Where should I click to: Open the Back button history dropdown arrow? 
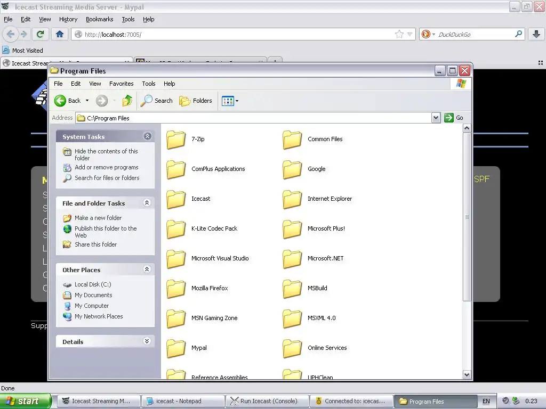tap(87, 101)
